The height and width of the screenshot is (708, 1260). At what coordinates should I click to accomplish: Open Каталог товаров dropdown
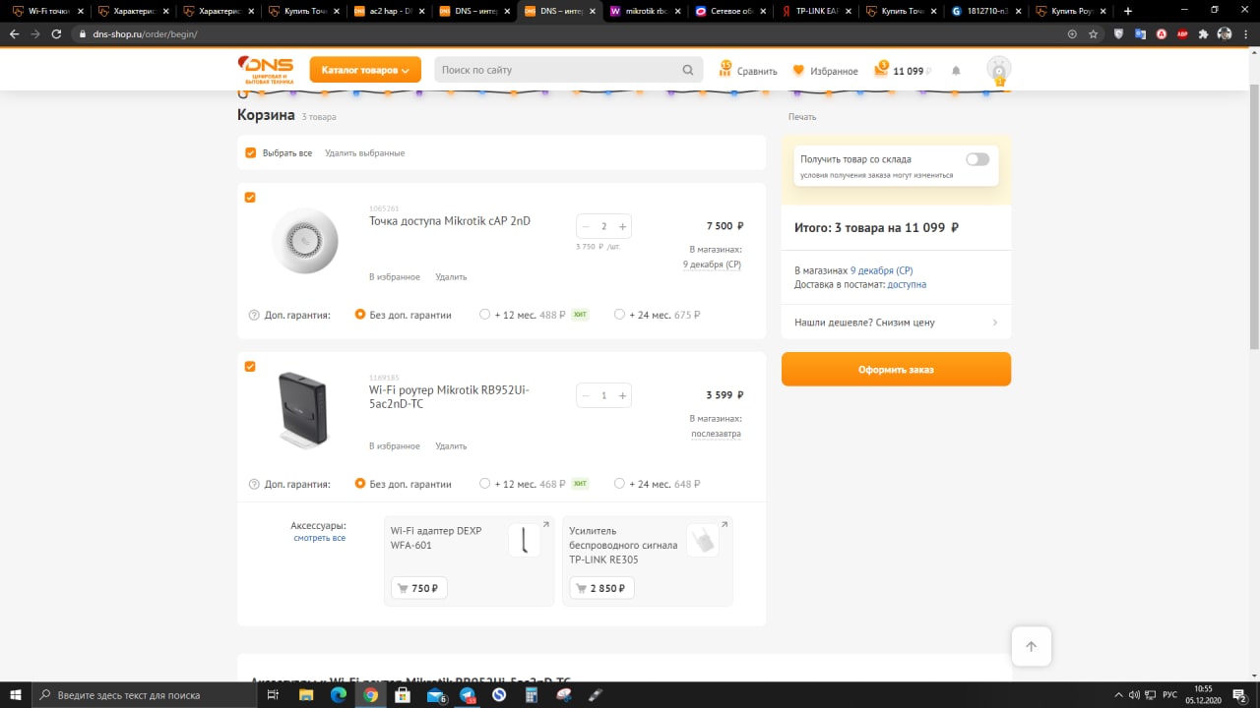click(x=365, y=70)
